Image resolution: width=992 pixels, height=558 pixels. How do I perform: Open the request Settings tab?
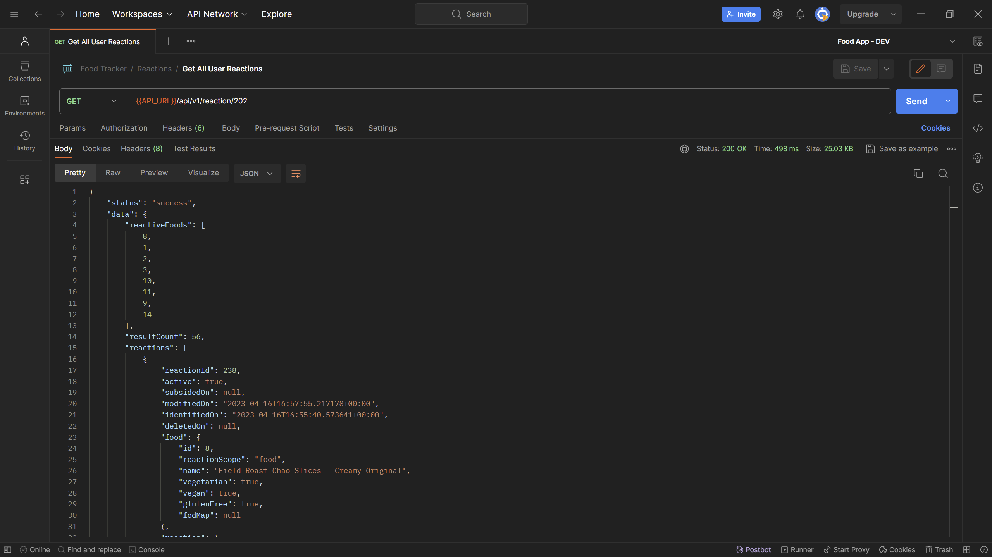pos(382,128)
